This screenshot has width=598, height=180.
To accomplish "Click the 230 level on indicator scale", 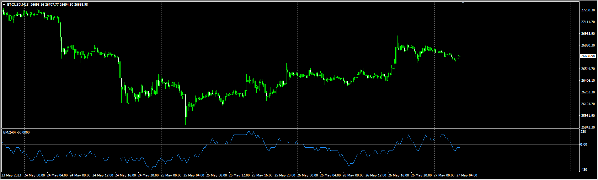I will click(x=583, y=132).
